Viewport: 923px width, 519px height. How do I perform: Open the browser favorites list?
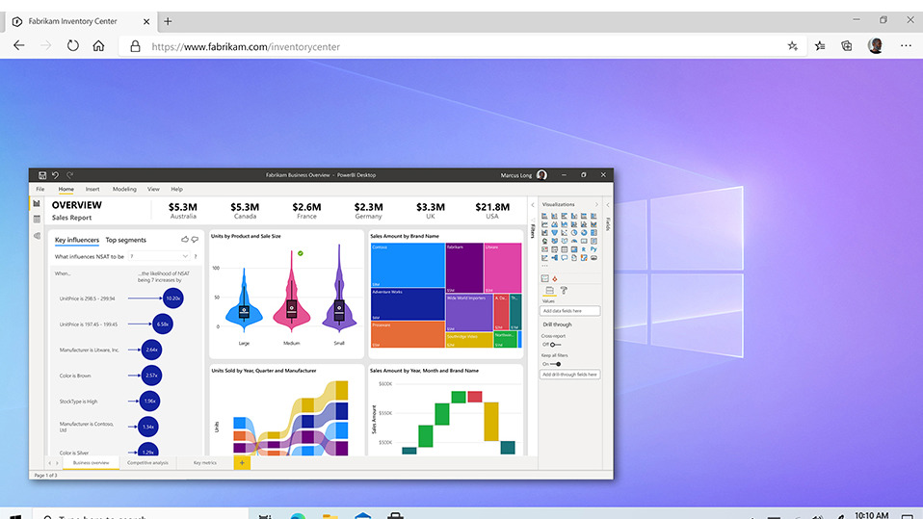(820, 46)
